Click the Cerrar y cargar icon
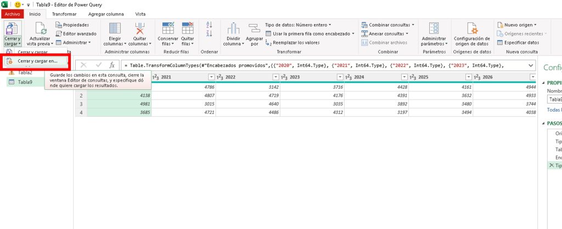 click(13, 29)
